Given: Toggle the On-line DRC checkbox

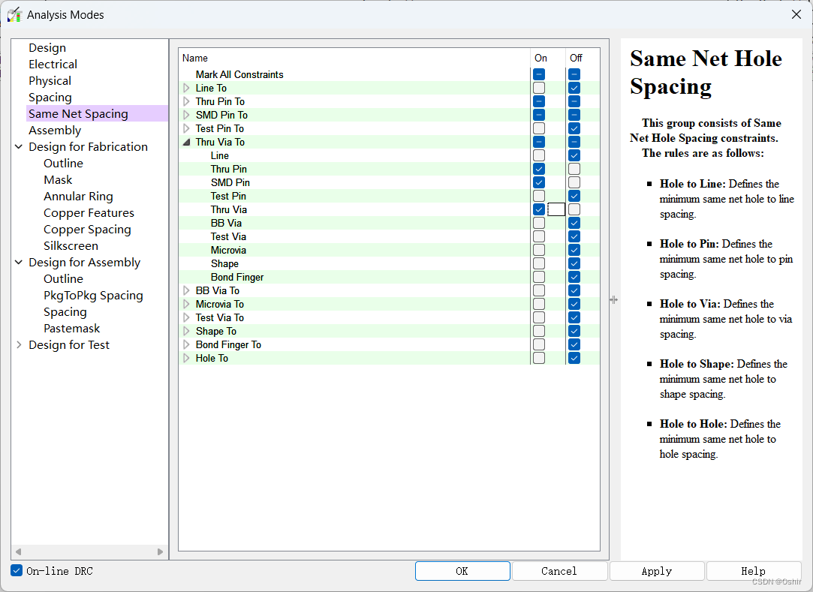Looking at the screenshot, I should [x=17, y=571].
